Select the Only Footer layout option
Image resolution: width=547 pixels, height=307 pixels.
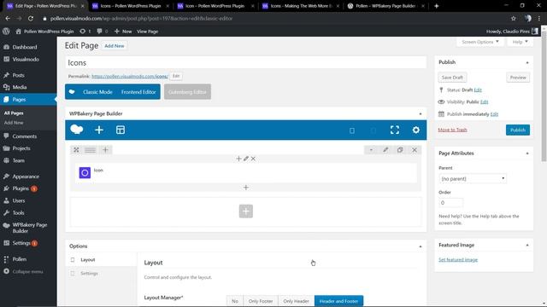pyautogui.click(x=261, y=301)
